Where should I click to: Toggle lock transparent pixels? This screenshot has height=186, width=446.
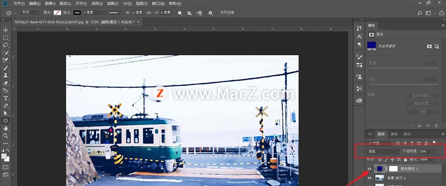click(380, 160)
